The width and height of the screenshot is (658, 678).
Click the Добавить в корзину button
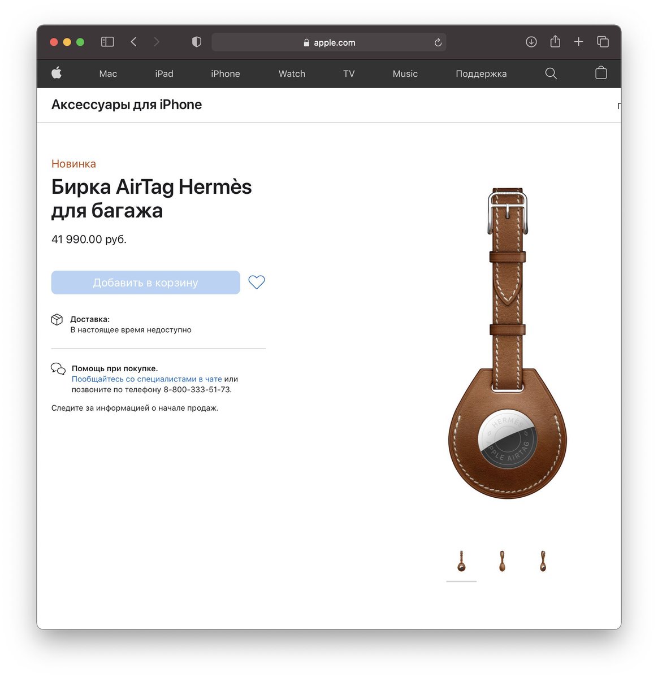[146, 282]
